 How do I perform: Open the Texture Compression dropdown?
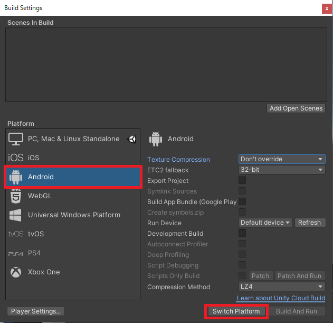tap(282, 159)
